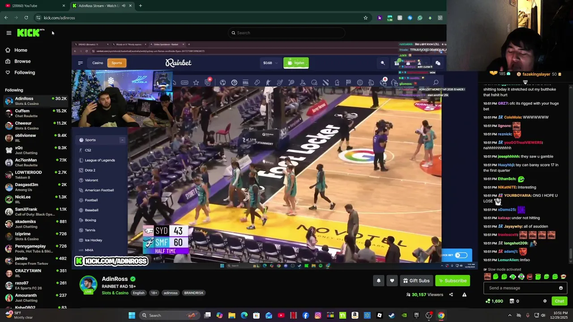Click the green Subscribe button
This screenshot has width=573, height=322.
(x=452, y=280)
